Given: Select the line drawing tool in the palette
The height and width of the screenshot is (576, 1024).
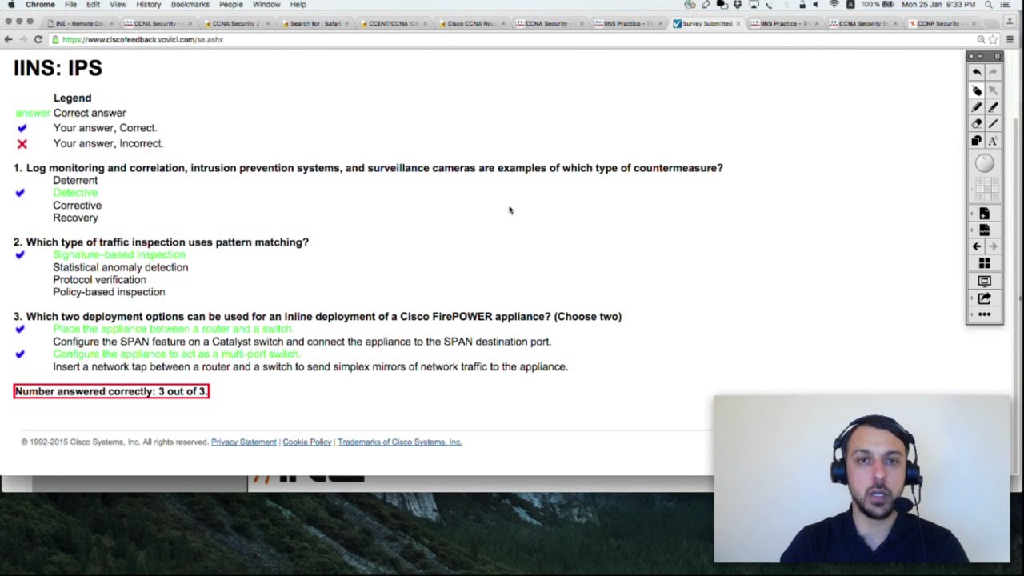Looking at the screenshot, I should [993, 124].
